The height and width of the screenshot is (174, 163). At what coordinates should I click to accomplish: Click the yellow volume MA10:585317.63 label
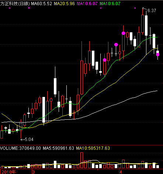pyautogui.click(x=93, y=148)
